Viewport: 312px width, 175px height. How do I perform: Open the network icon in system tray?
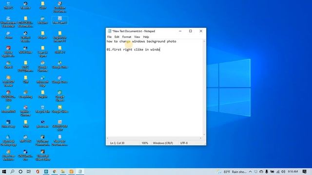click(278, 172)
